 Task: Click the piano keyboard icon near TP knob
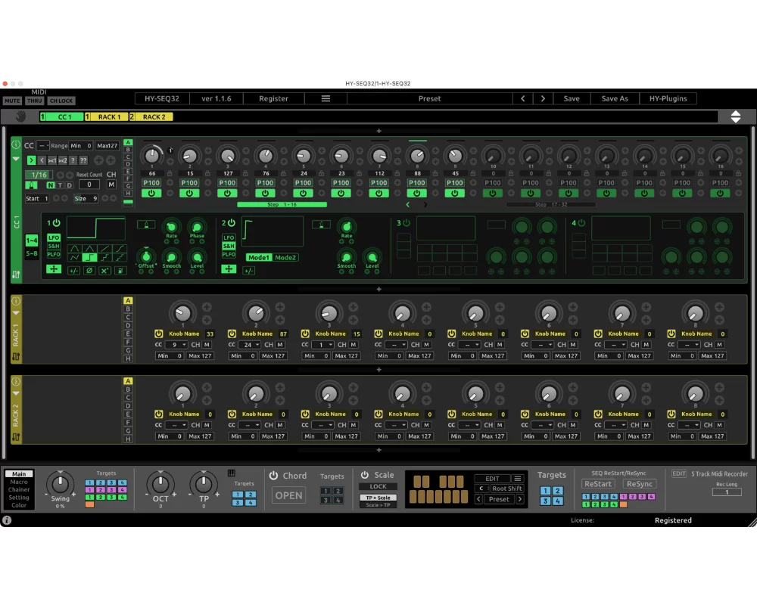tap(231, 473)
